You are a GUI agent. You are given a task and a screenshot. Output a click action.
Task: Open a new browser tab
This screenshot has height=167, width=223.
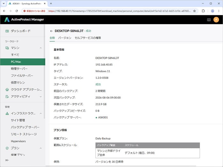pyautogui.click(x=51, y=3)
